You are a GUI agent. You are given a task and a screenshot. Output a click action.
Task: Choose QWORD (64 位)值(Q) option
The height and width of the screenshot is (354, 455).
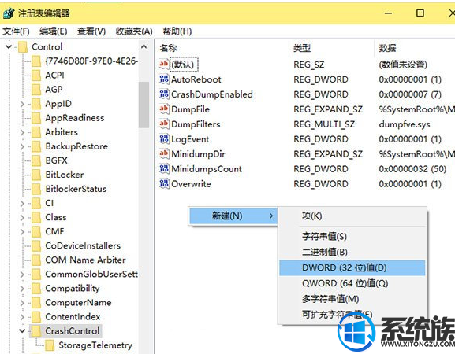click(352, 283)
